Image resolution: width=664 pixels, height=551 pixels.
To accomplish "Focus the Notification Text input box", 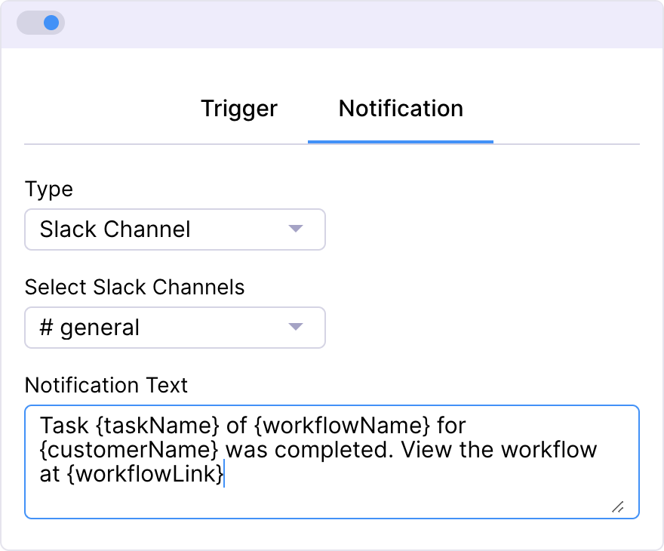I will pos(332,491).
